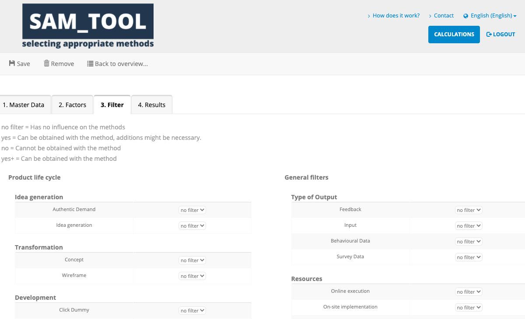Open Authentic Demand filter dropdown
525x319 pixels.
point(192,210)
